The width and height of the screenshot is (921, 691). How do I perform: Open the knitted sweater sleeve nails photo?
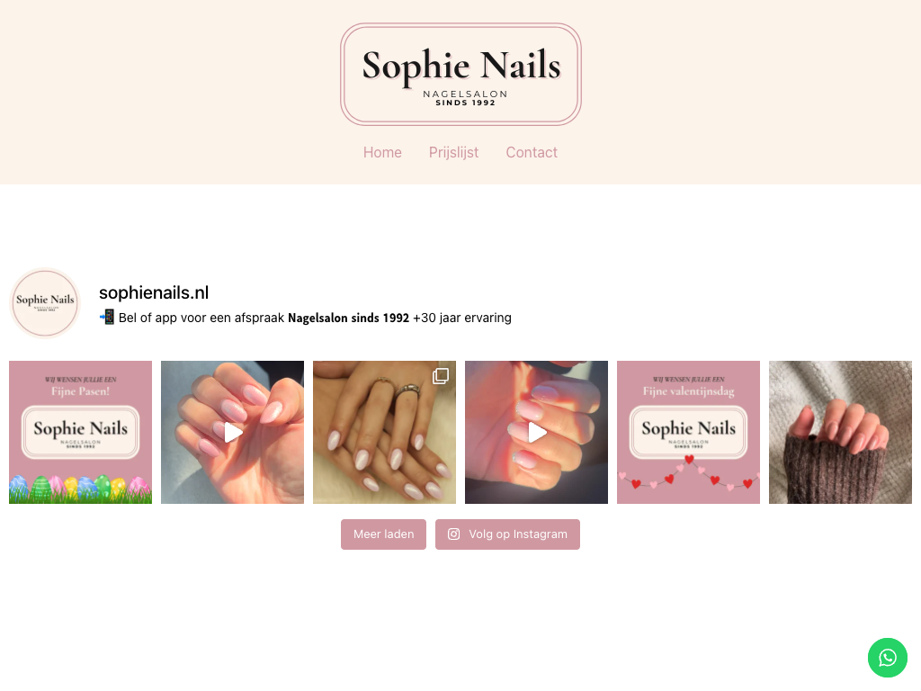coord(841,433)
